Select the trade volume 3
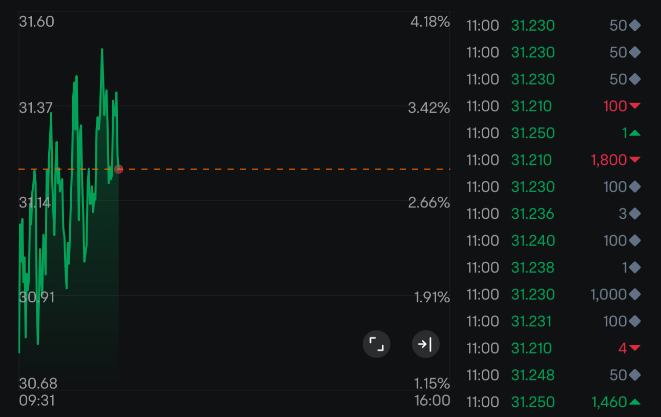Image resolution: width=661 pixels, height=417 pixels. click(x=623, y=214)
